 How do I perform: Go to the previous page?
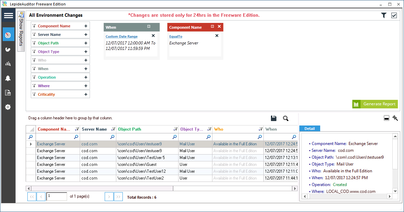coord(41,197)
